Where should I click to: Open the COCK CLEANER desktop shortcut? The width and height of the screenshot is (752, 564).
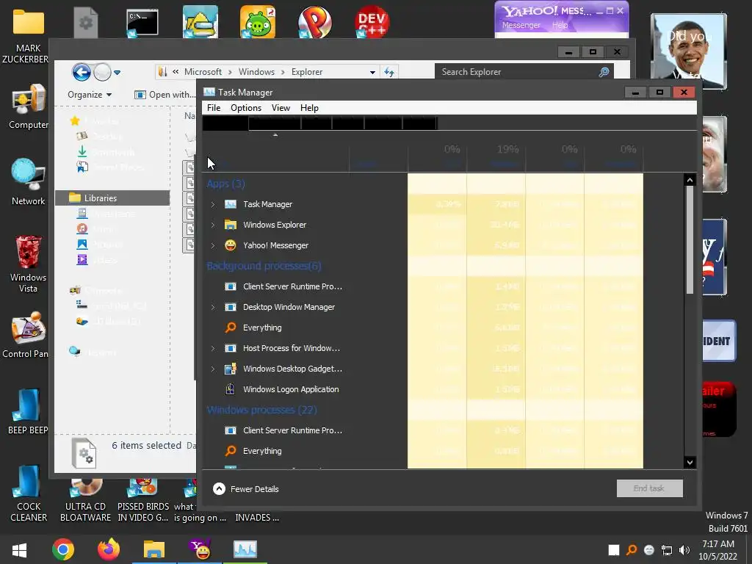pos(29,494)
